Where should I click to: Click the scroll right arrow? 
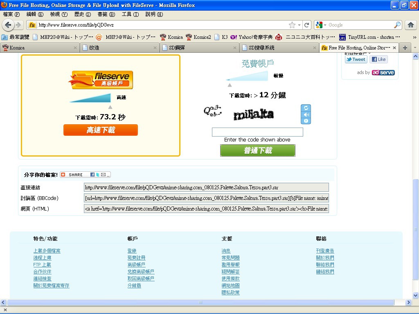click(x=408, y=303)
